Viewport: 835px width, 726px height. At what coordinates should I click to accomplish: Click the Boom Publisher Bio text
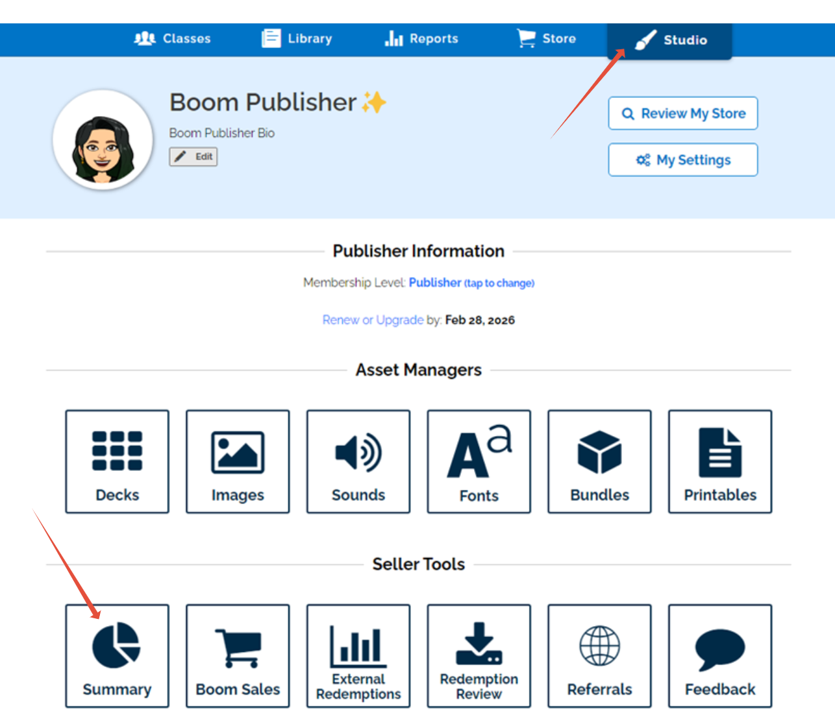(222, 133)
